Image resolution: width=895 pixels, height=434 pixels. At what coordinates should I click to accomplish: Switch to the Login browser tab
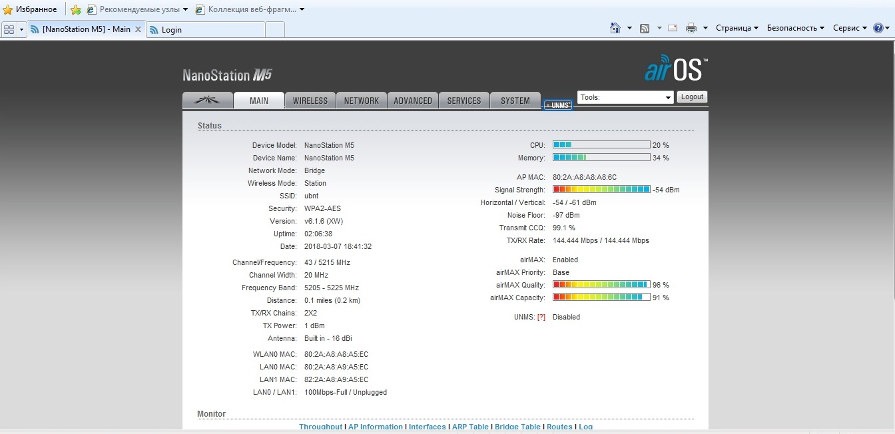point(206,29)
